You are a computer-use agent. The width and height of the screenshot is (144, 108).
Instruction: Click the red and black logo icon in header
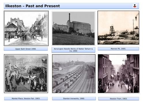135,6
